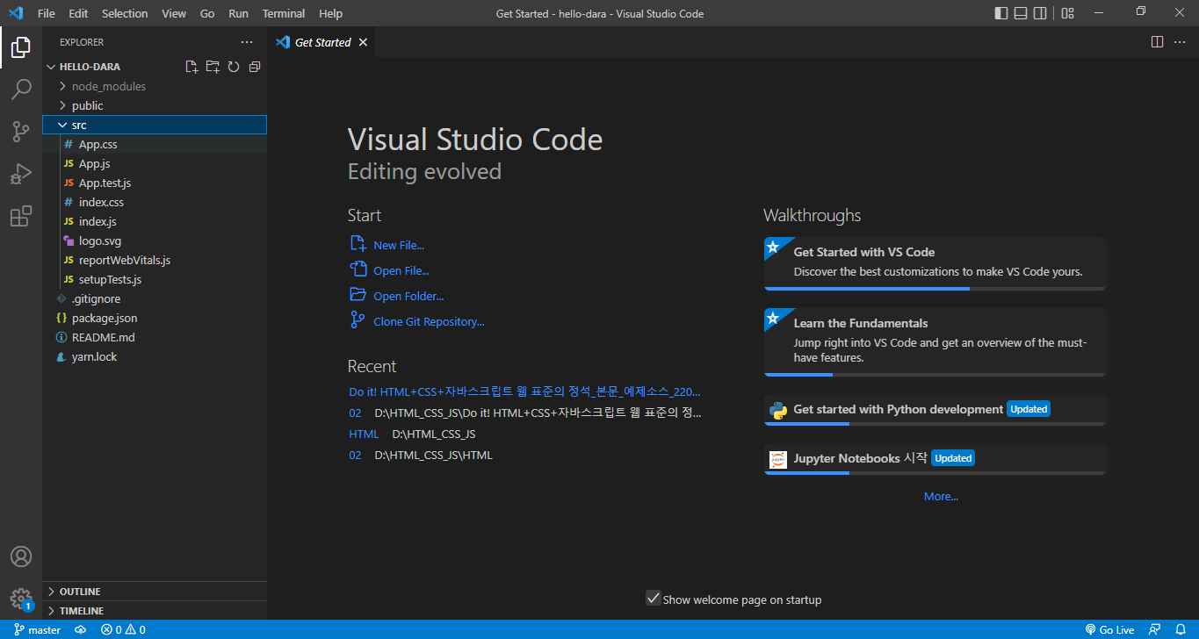
Task: Collapse all folders in explorer
Action: (x=255, y=67)
